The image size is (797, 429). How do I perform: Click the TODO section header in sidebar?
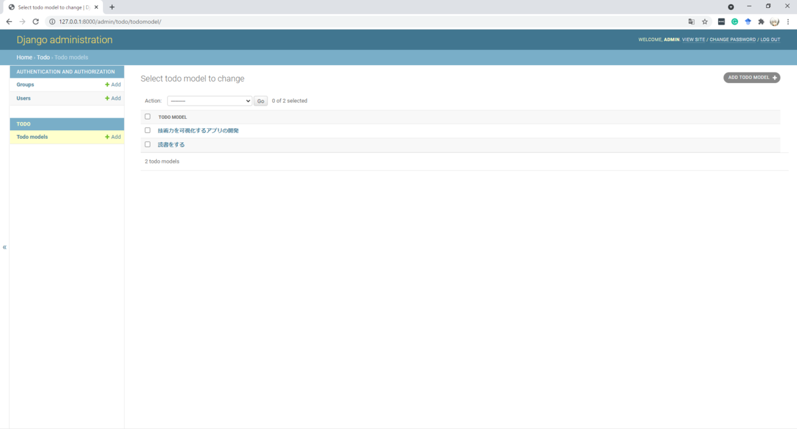pos(23,124)
